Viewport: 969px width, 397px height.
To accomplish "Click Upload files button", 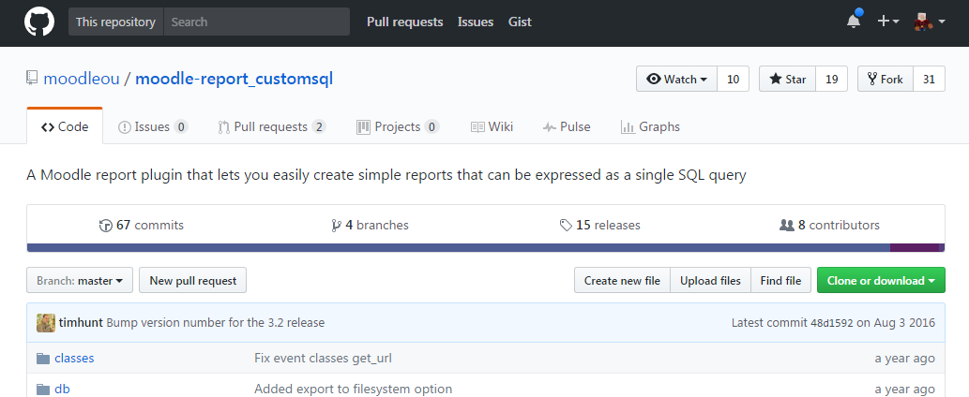I will click(711, 281).
